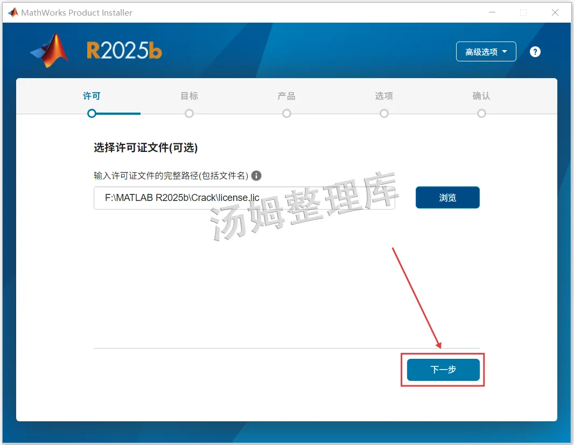
Task: Click the 确认 step progress circle
Action: coord(482,114)
